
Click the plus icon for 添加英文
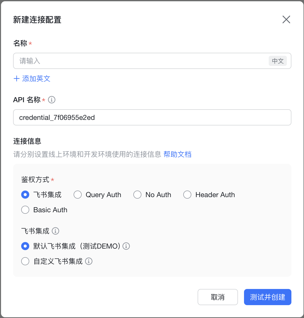(x=17, y=78)
